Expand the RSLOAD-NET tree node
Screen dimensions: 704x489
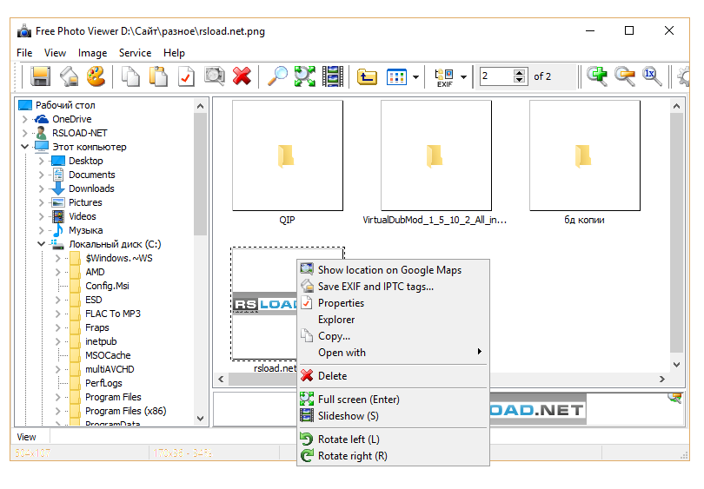pyautogui.click(x=24, y=133)
